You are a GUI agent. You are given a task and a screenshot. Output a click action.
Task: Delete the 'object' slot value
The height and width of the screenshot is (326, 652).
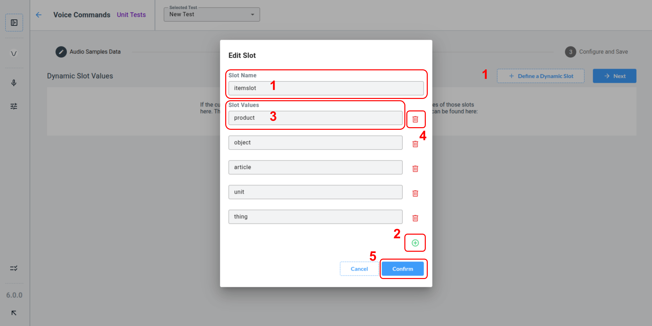(415, 144)
